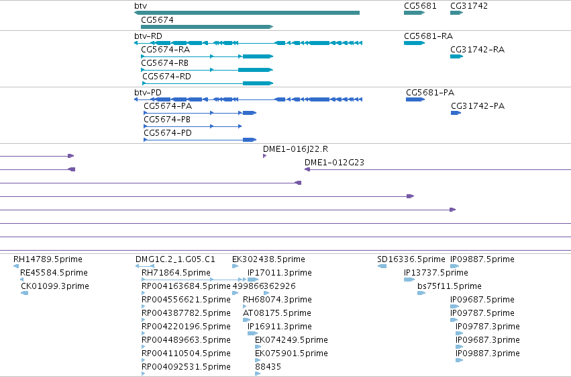Viewport: 571px width, 377px height.
Task: Select the RH71864.5prime EST
Action: (194, 280)
